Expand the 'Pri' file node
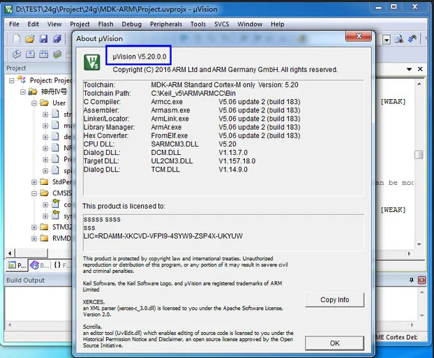The width and height of the screenshot is (434, 358). [x=45, y=160]
